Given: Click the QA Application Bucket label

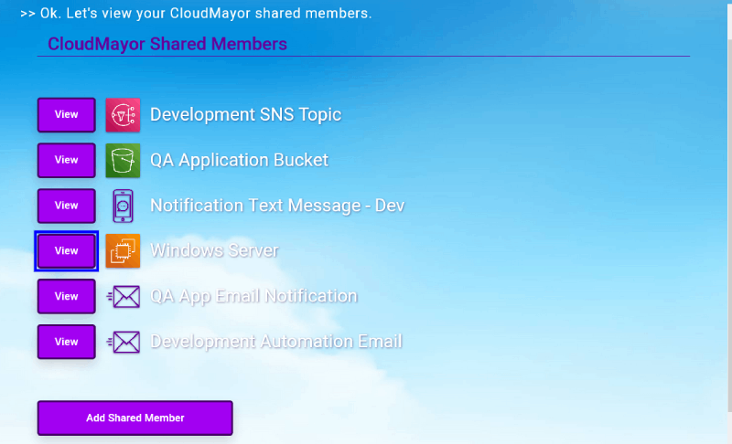Looking at the screenshot, I should [x=239, y=160].
